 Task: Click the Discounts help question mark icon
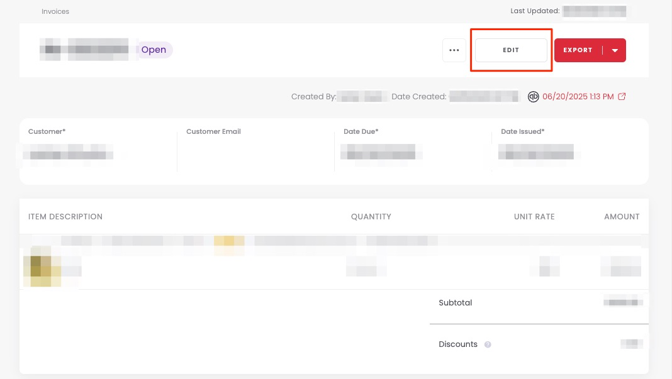click(488, 344)
